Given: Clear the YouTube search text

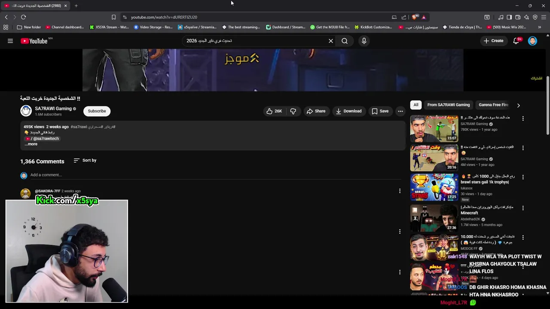Looking at the screenshot, I should (x=331, y=41).
